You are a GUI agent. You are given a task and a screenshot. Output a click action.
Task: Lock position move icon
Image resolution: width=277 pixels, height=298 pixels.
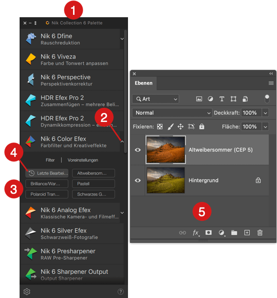pos(181,127)
